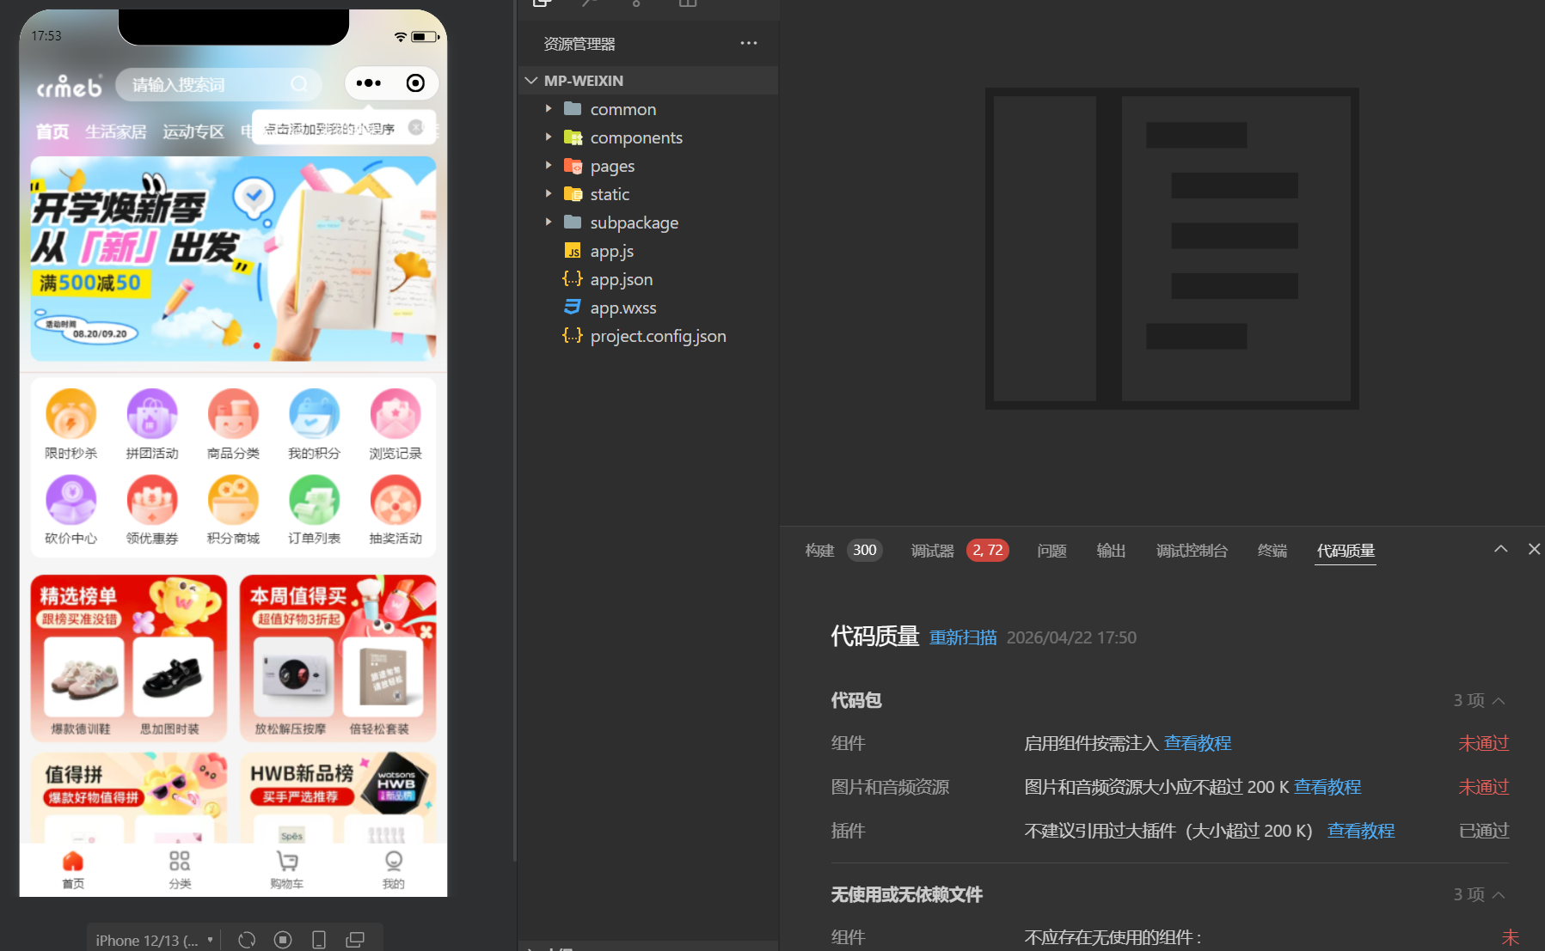Open 查看教程 for 组件按需注入
Image resolution: width=1545 pixels, height=951 pixels.
1198,743
